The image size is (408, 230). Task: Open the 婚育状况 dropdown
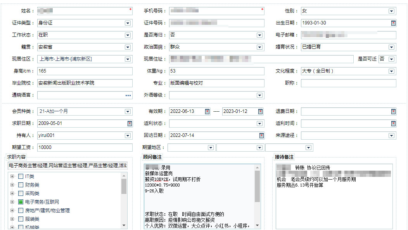(391, 47)
